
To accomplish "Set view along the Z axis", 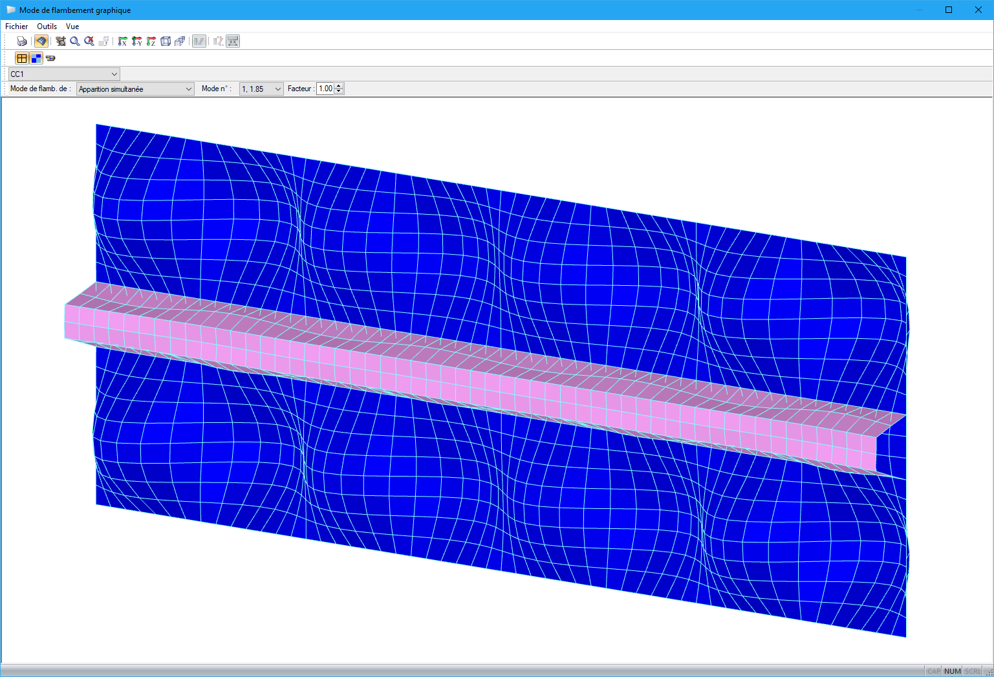I will click(151, 41).
